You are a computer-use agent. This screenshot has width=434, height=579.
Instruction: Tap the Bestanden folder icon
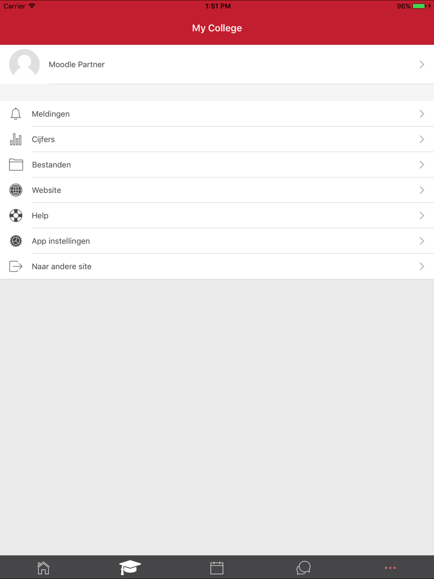pyautogui.click(x=16, y=165)
